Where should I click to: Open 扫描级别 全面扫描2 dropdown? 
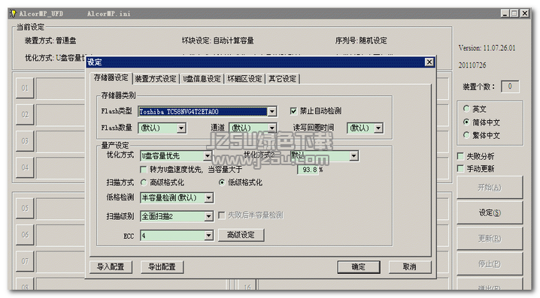(208, 216)
